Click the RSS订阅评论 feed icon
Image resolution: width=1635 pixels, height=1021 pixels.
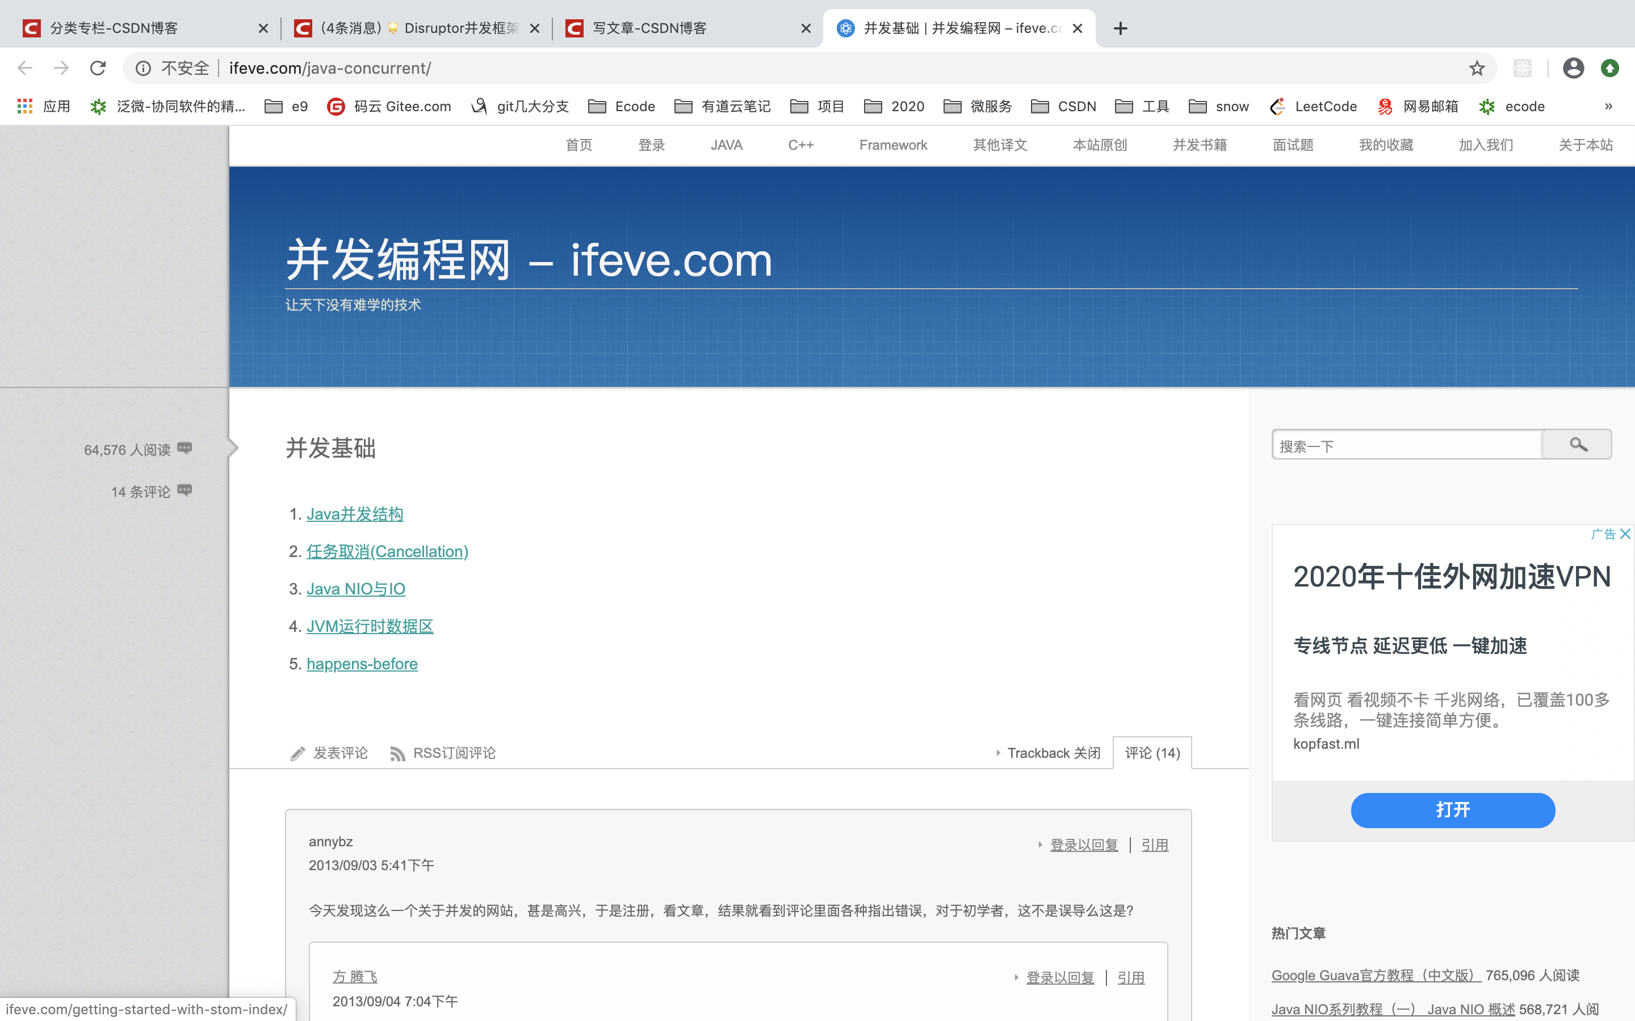398,753
